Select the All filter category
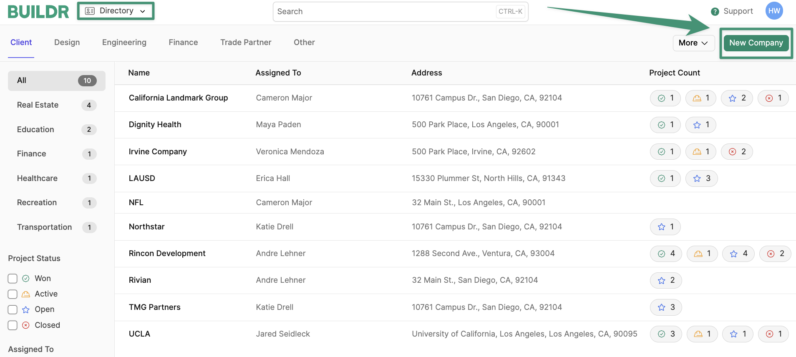 [x=57, y=80]
